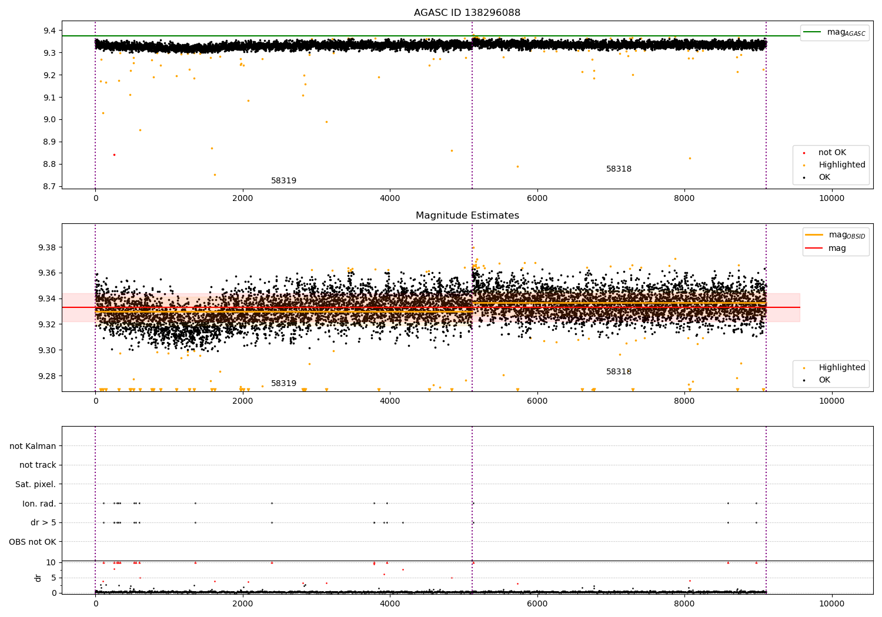Viewport: 882px width, 617px height.
Task: Click the 'Ion. rad.' row label
Action: tap(39, 504)
